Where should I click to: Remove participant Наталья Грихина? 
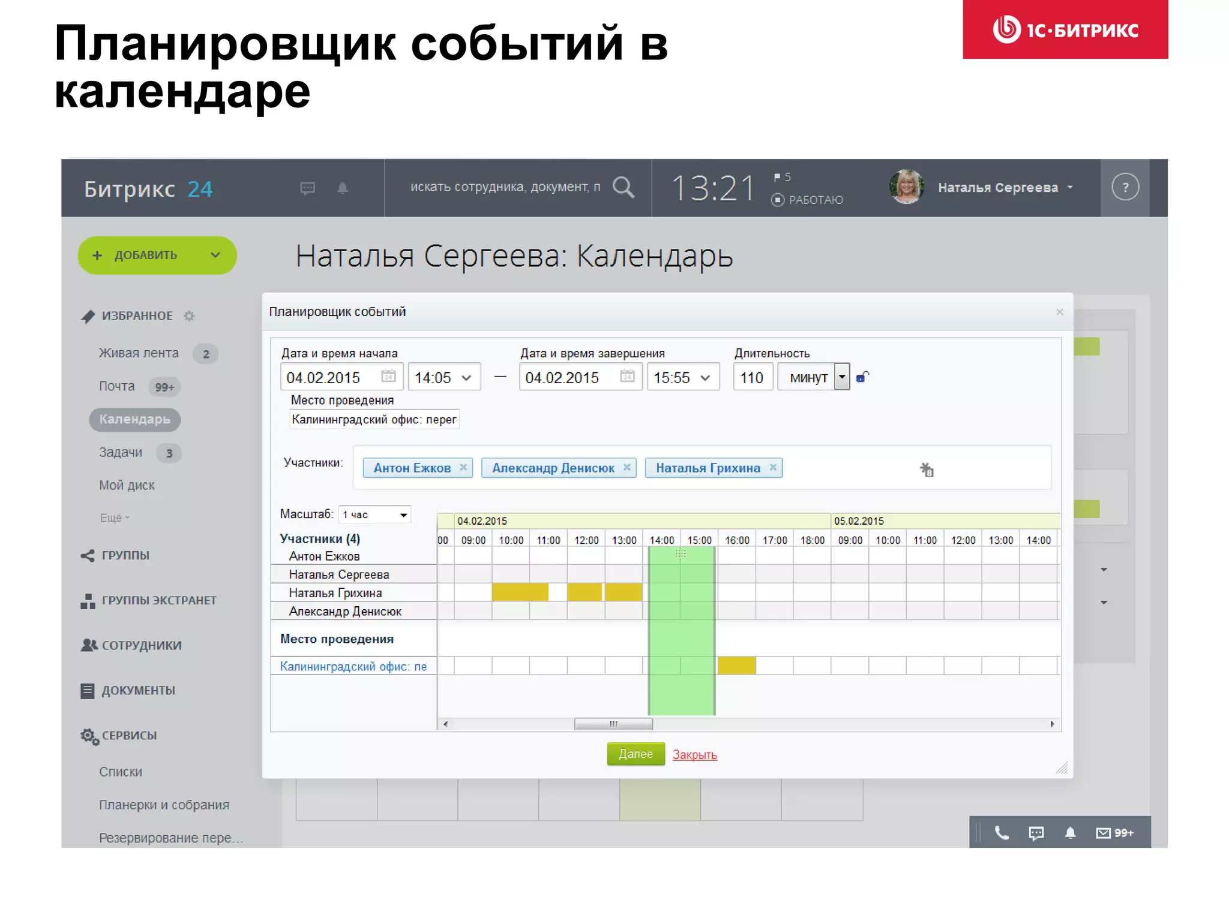pyautogui.click(x=773, y=467)
